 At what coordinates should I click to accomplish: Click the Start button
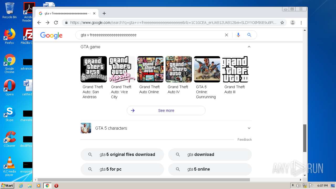coord(7,186)
